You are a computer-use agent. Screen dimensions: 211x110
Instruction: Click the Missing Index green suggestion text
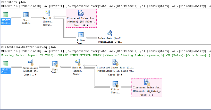[106, 55]
